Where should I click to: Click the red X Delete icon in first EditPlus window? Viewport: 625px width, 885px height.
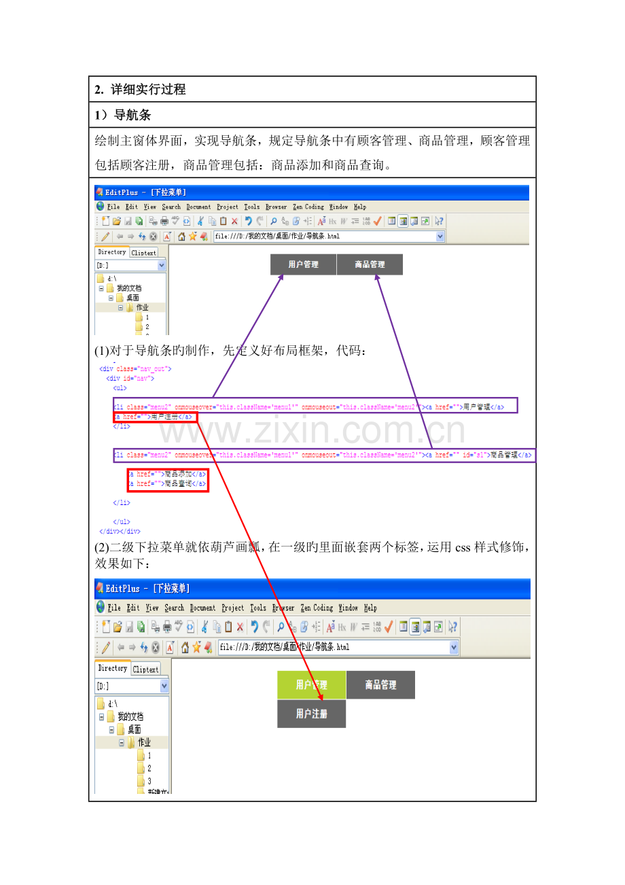(234, 221)
